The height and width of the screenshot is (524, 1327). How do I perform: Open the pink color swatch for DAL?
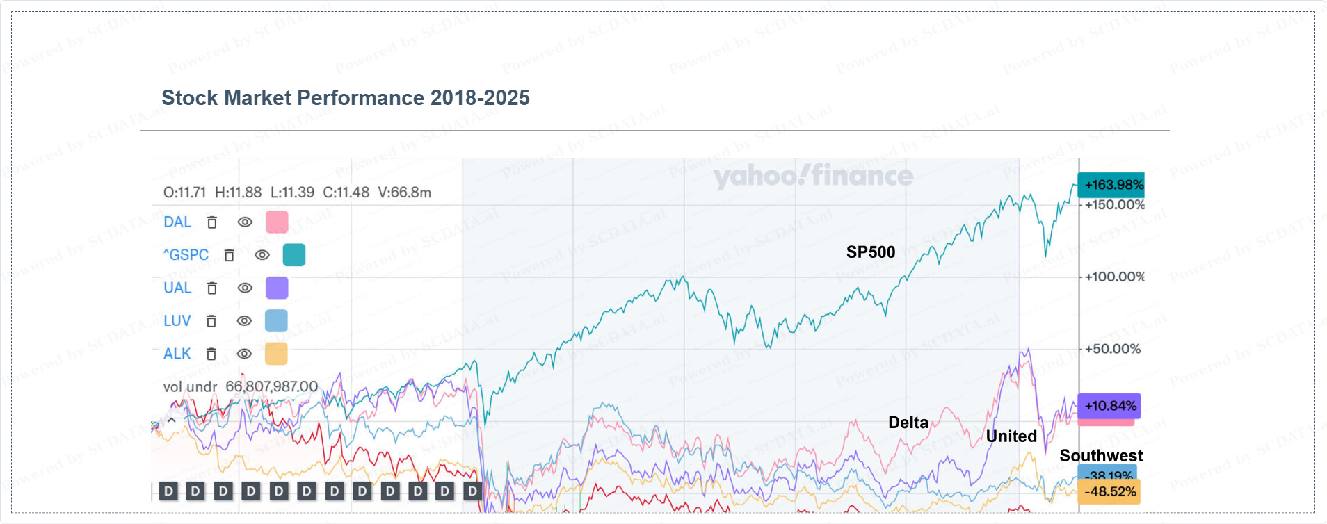pos(277,222)
